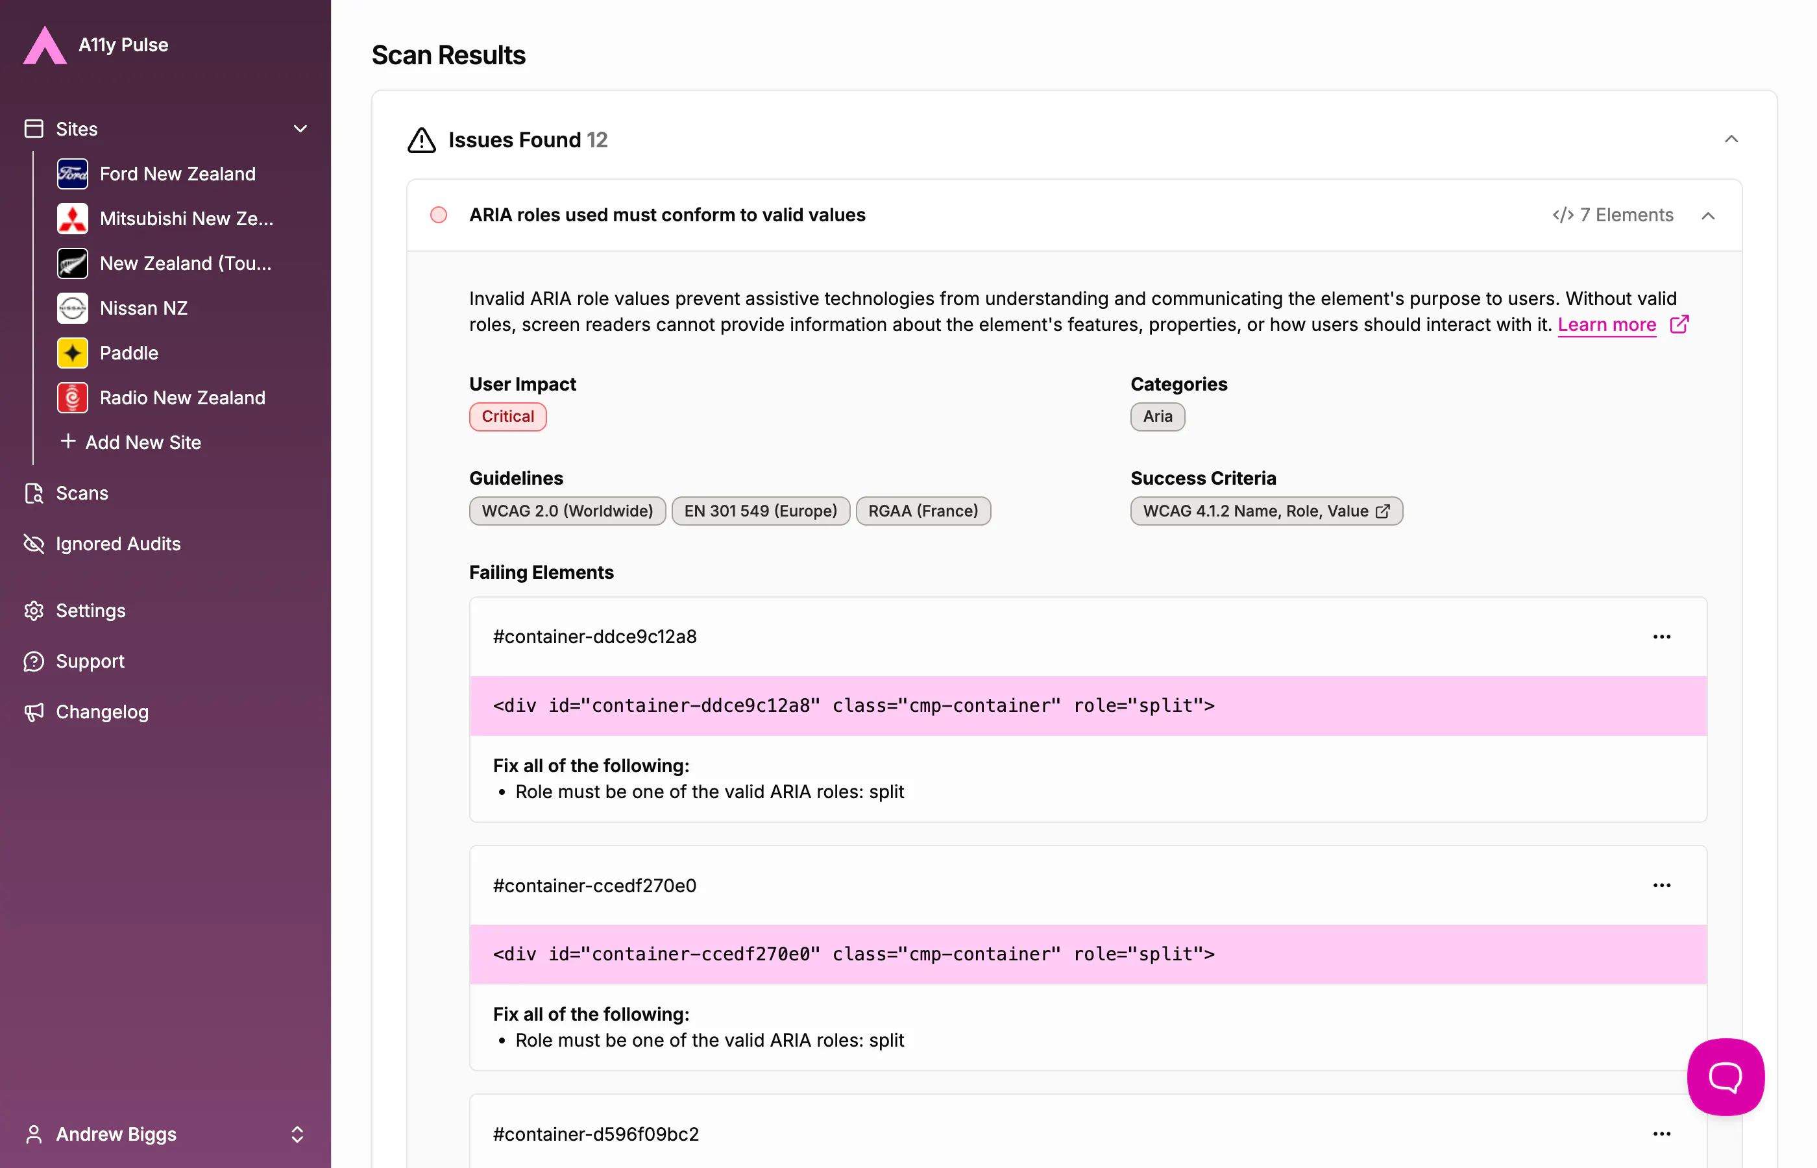
Task: Click the EN 301 549 (Europe) badge
Action: [761, 511]
